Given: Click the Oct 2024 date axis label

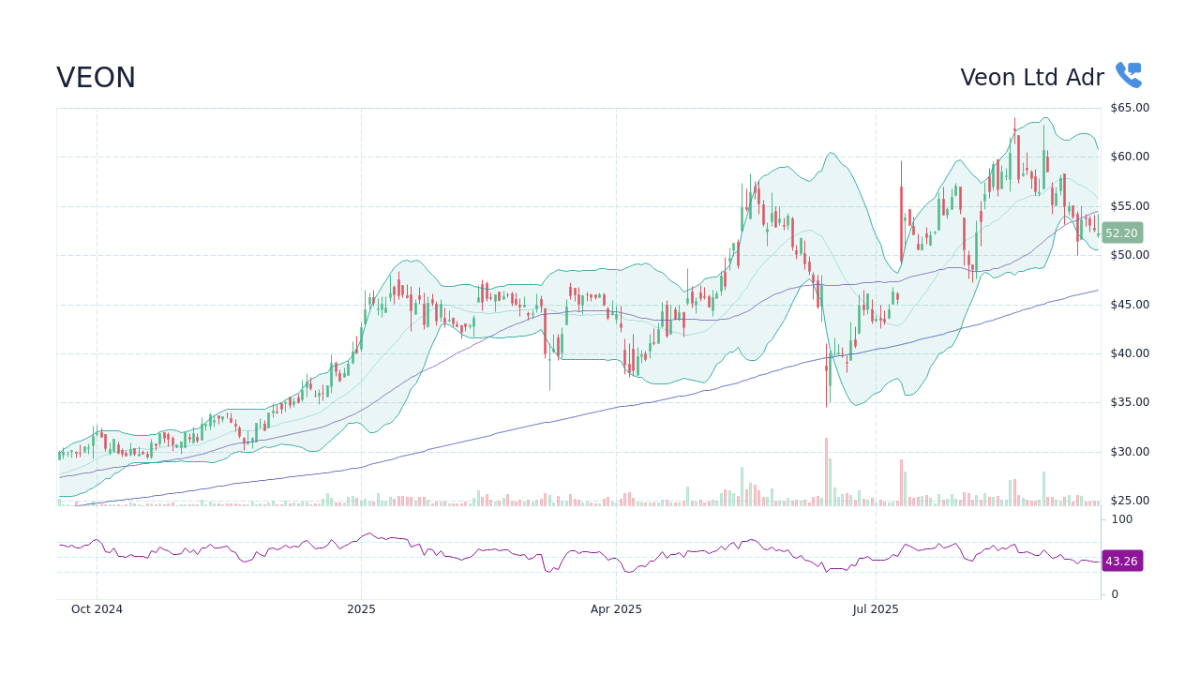Looking at the screenshot, I should 97,608.
